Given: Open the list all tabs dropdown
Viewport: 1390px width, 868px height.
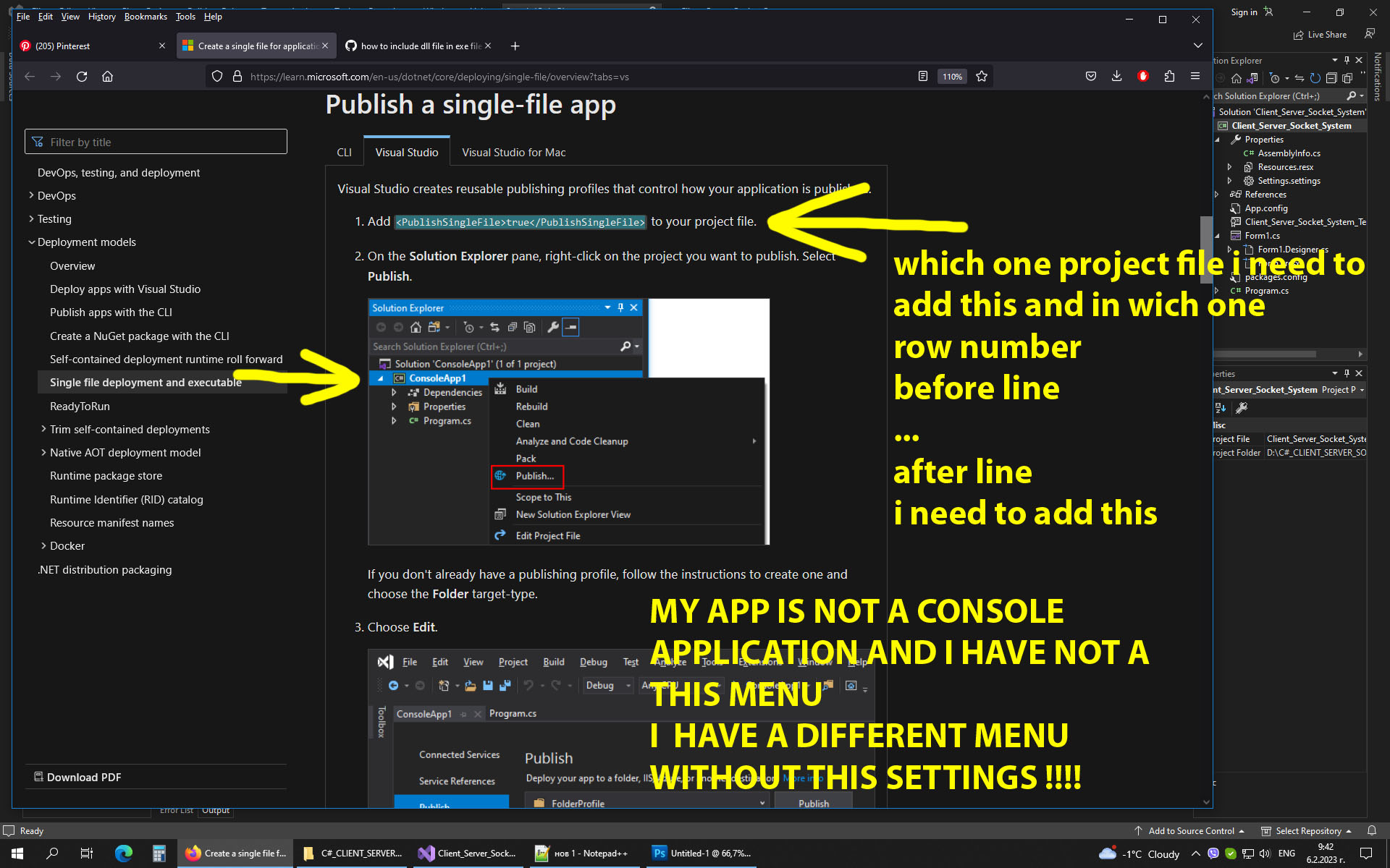Looking at the screenshot, I should [x=1197, y=46].
